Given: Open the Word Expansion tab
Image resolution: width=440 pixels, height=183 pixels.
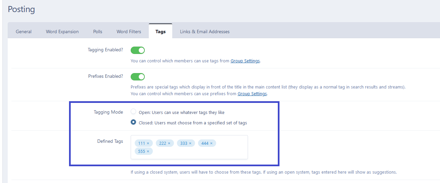Looking at the screenshot, I should click(x=62, y=32).
